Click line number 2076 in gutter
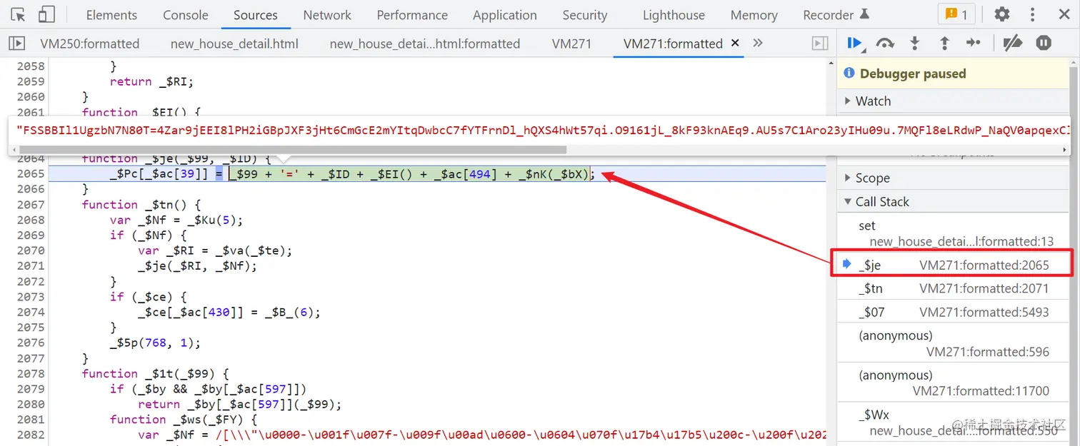This screenshot has width=1080, height=446. [x=31, y=343]
